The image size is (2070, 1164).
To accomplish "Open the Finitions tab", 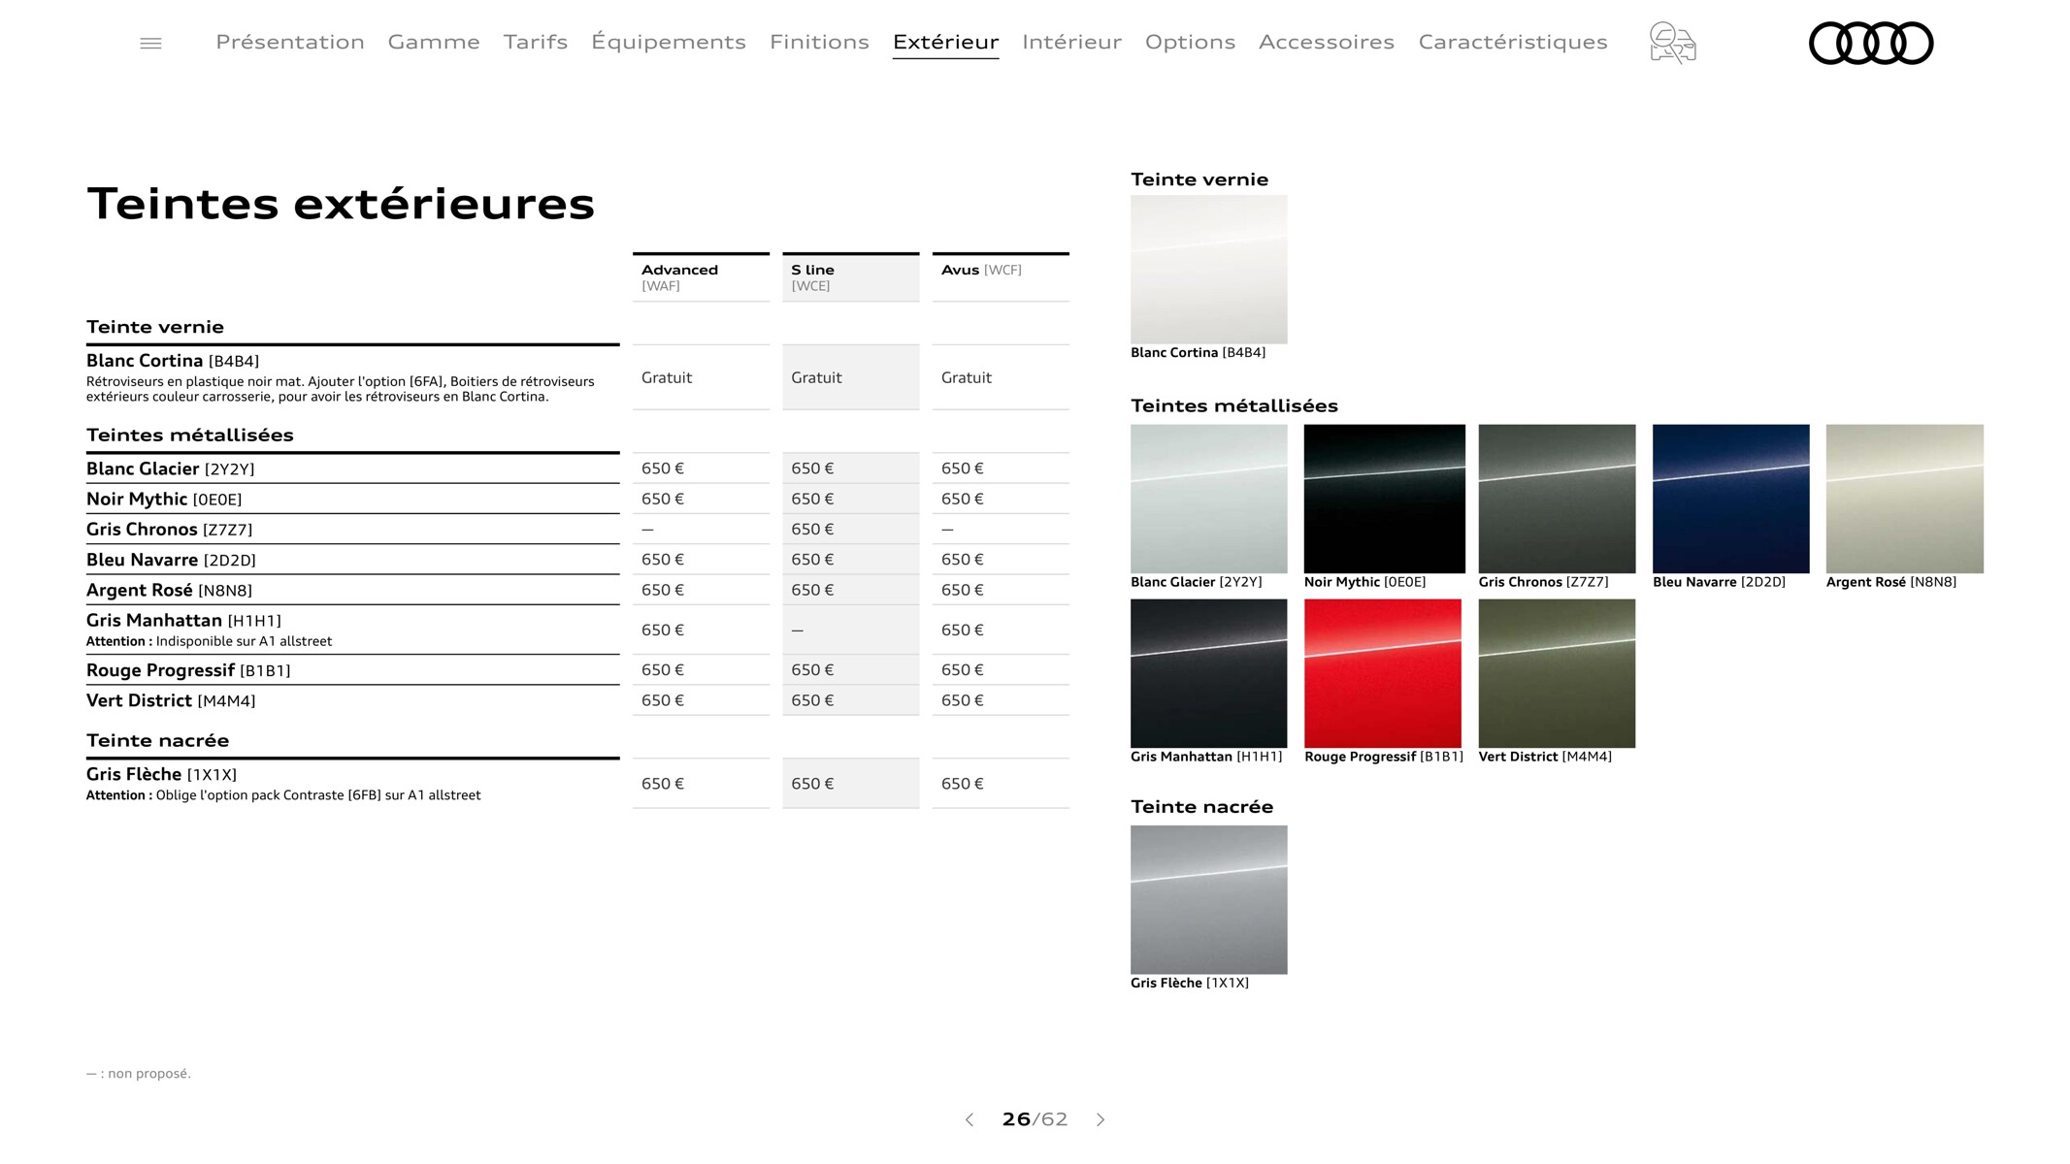I will [x=819, y=42].
